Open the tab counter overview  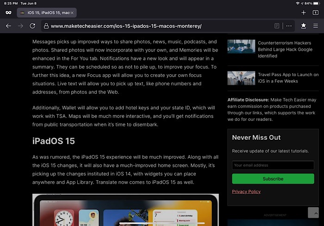(315, 13)
